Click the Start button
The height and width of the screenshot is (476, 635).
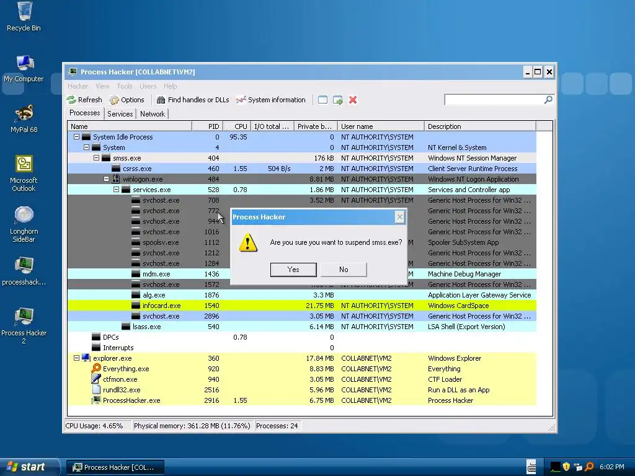[x=29, y=467]
